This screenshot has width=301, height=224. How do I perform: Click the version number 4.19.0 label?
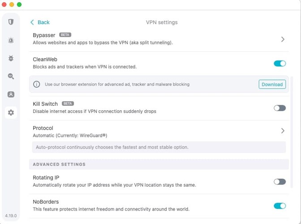click(x=11, y=215)
